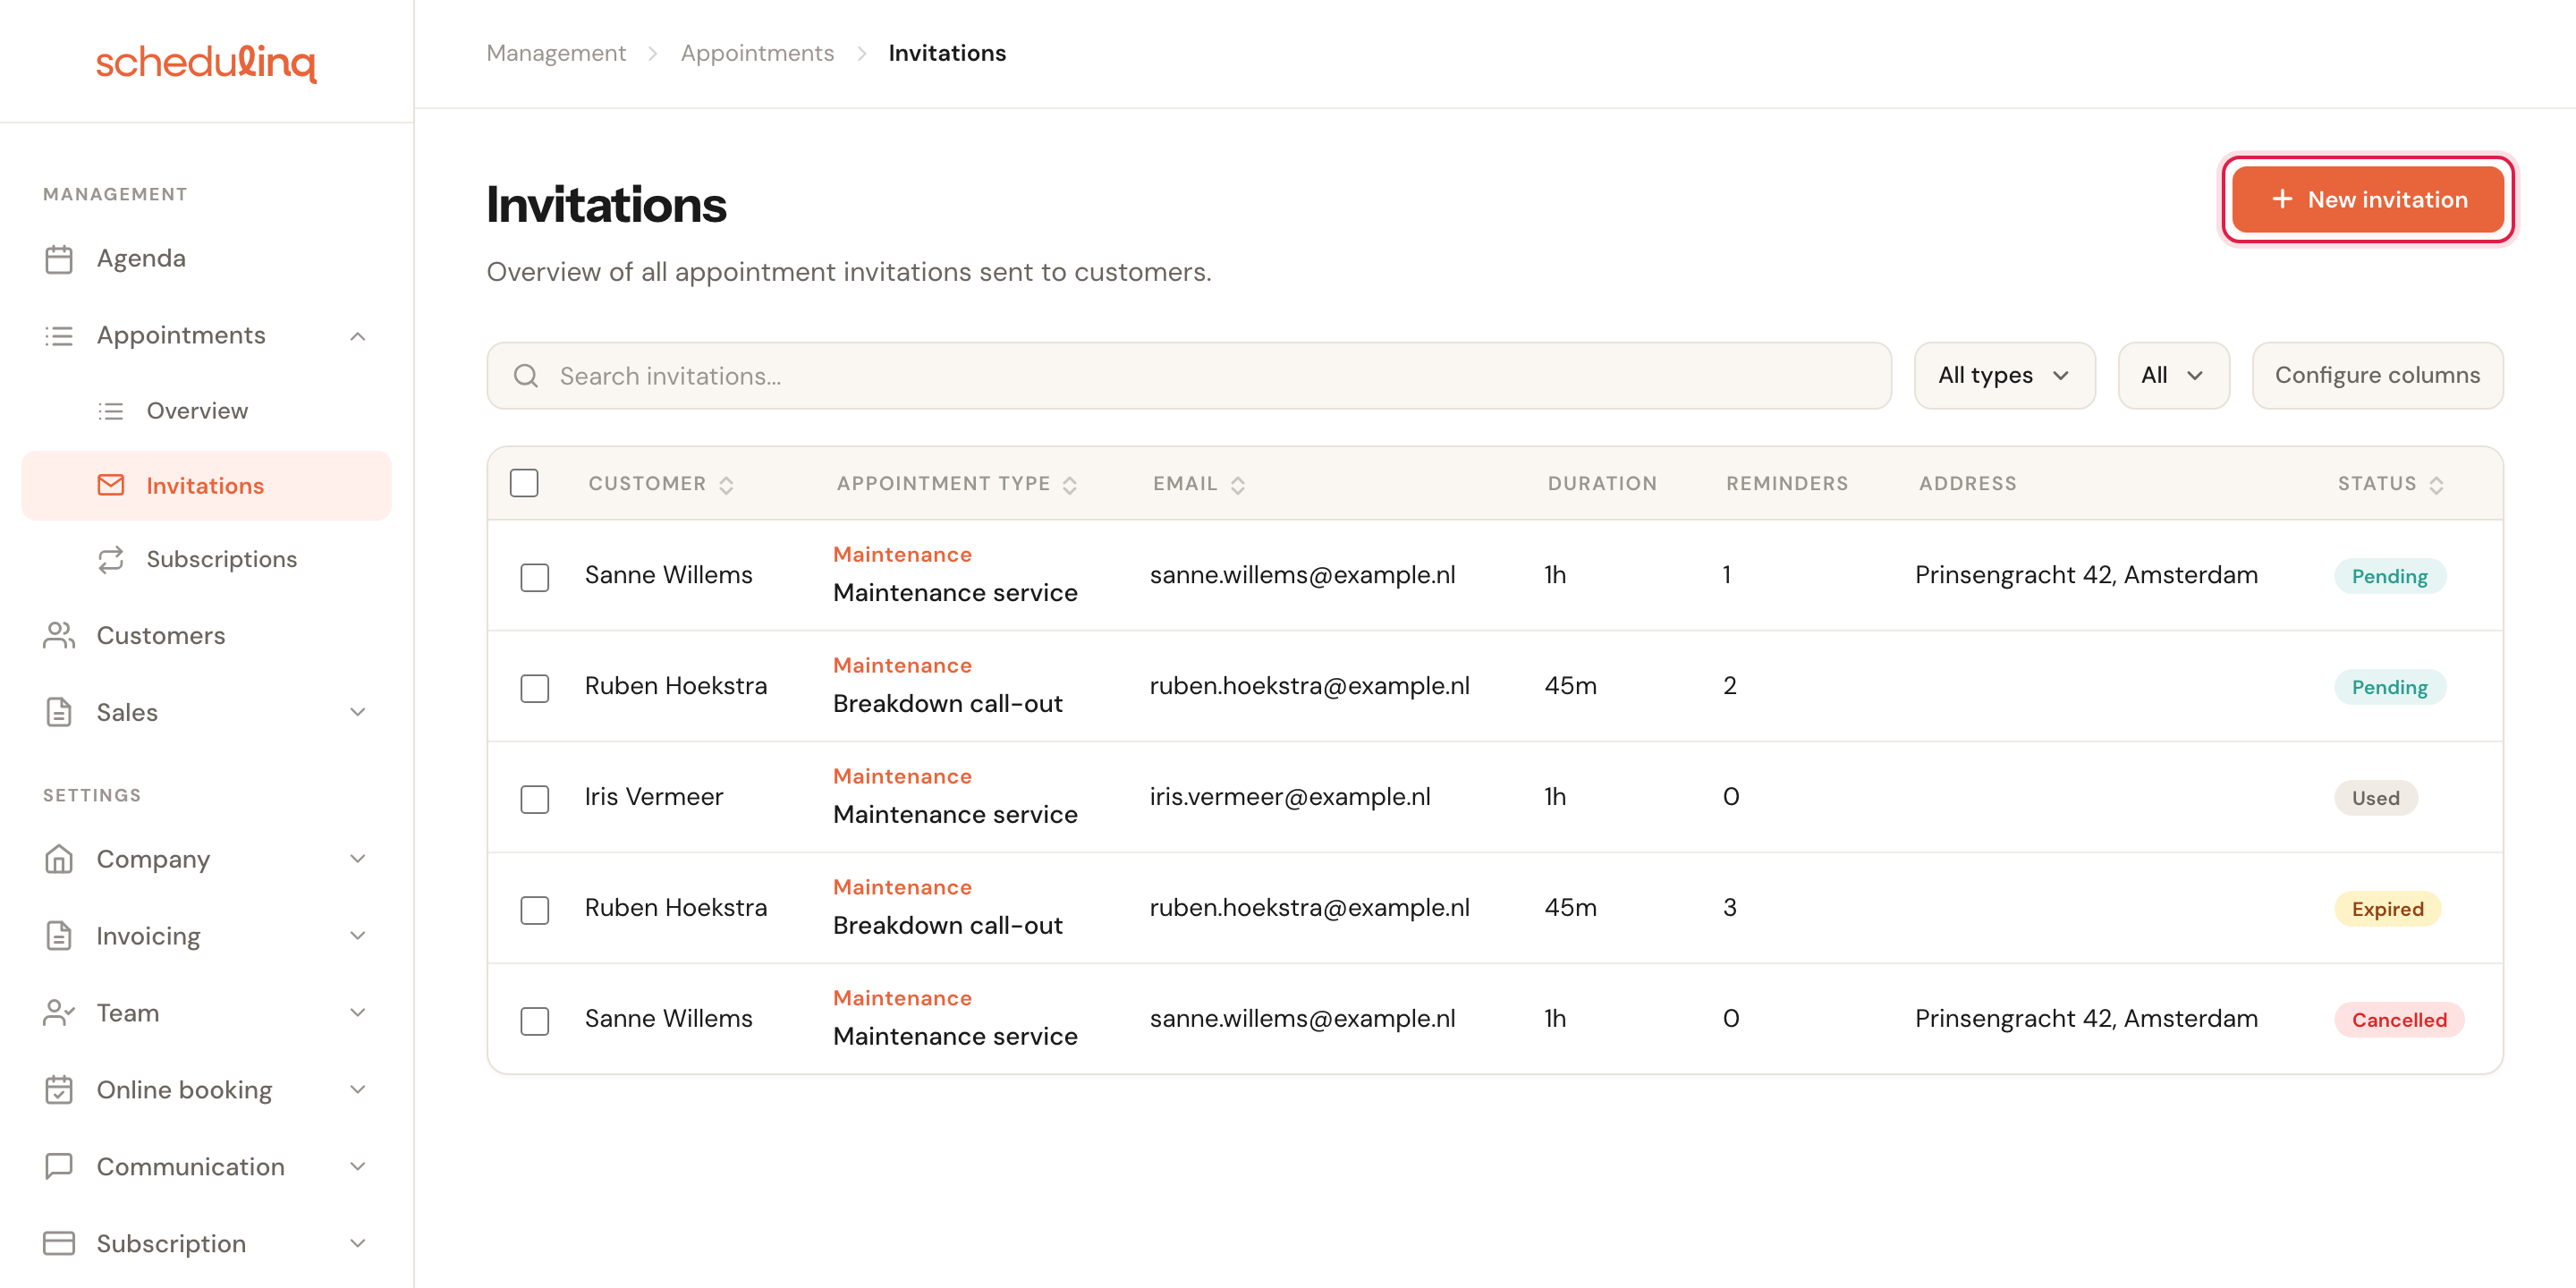Open the Sales menu item
This screenshot has width=2576, height=1288.
pos(206,712)
